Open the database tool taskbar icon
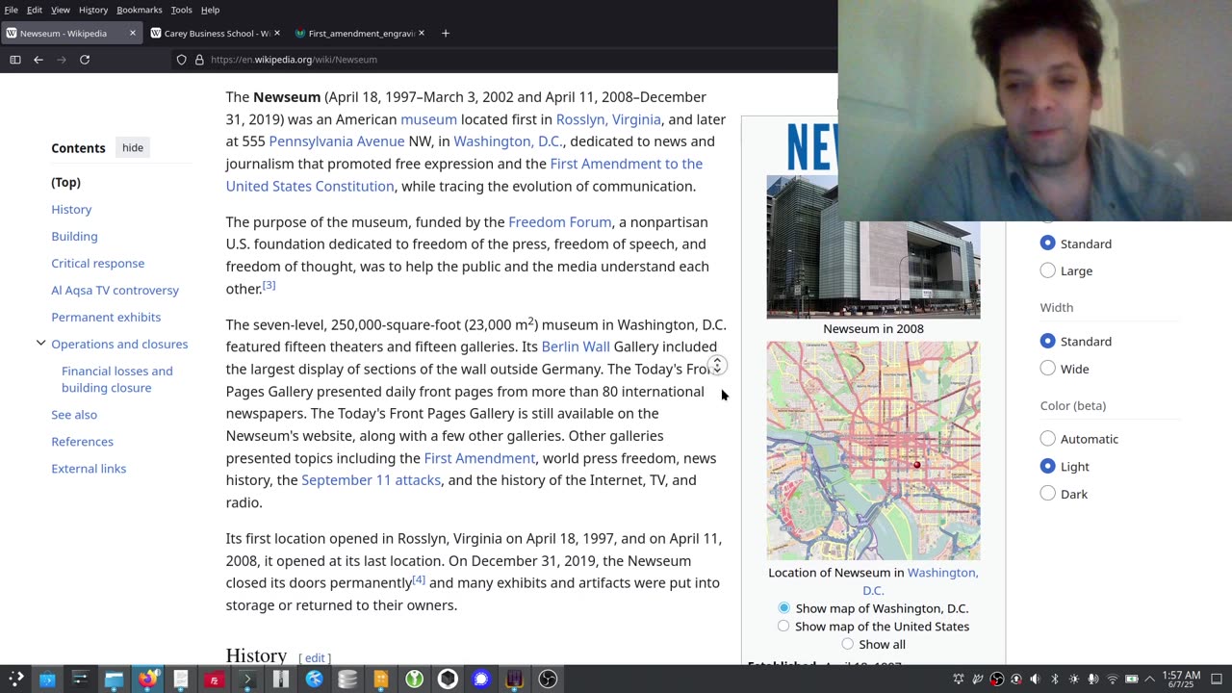1232x693 pixels. click(x=347, y=679)
